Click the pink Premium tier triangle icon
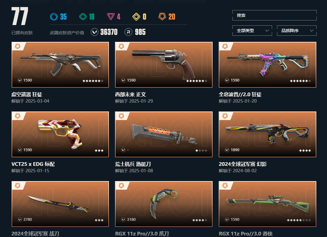327x237 pixels. coord(110,17)
